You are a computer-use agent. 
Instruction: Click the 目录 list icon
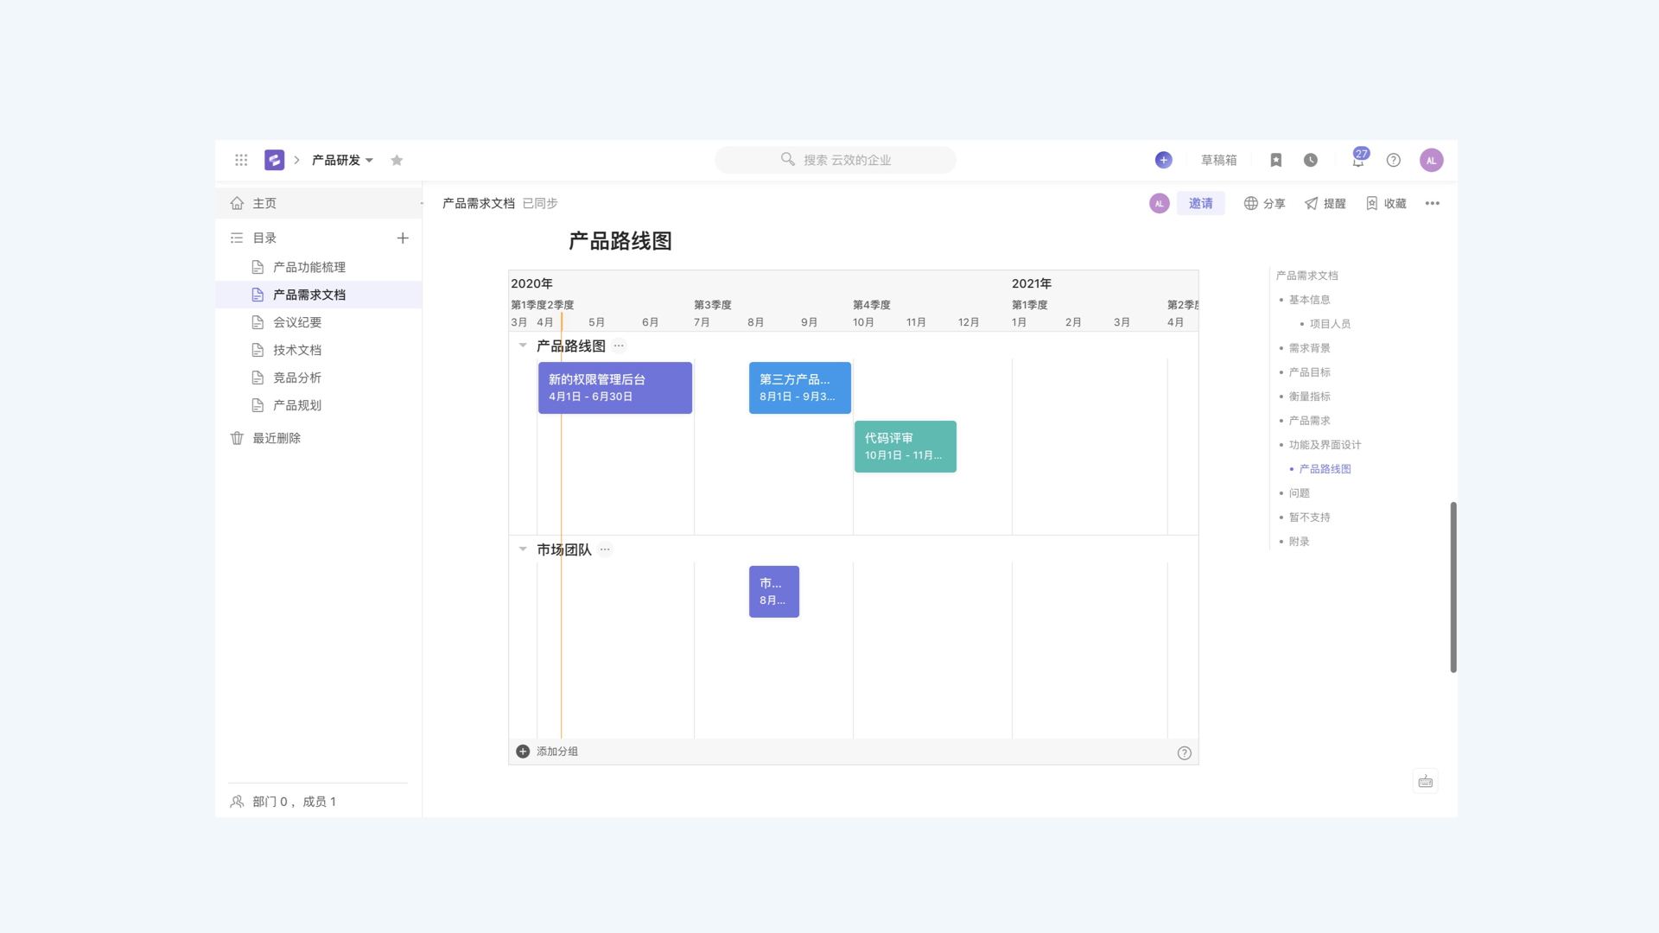(237, 238)
